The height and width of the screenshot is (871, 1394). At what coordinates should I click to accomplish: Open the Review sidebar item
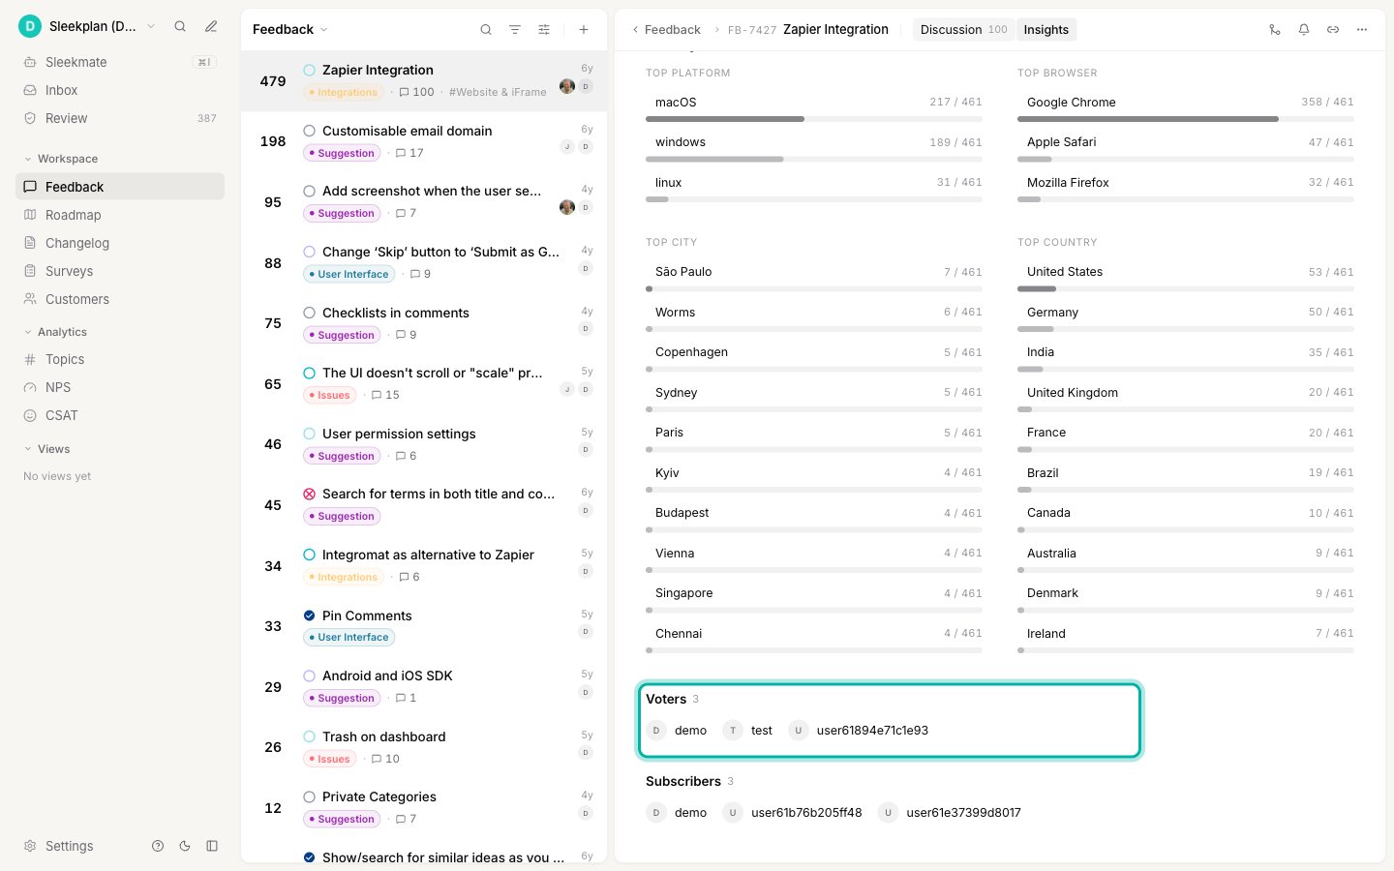pyautogui.click(x=120, y=118)
